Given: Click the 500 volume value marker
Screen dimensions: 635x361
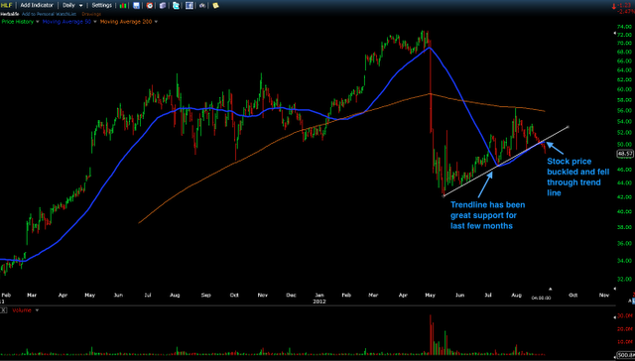Looking at the screenshot, I should (x=626, y=355).
